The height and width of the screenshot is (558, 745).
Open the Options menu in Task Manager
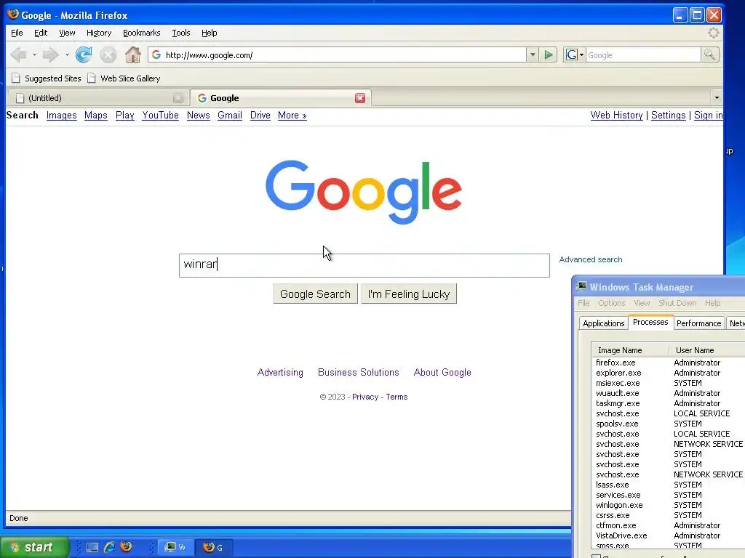(x=611, y=303)
